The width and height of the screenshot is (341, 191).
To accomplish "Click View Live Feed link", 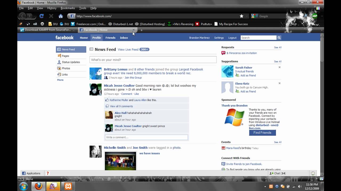I will pos(128,50).
